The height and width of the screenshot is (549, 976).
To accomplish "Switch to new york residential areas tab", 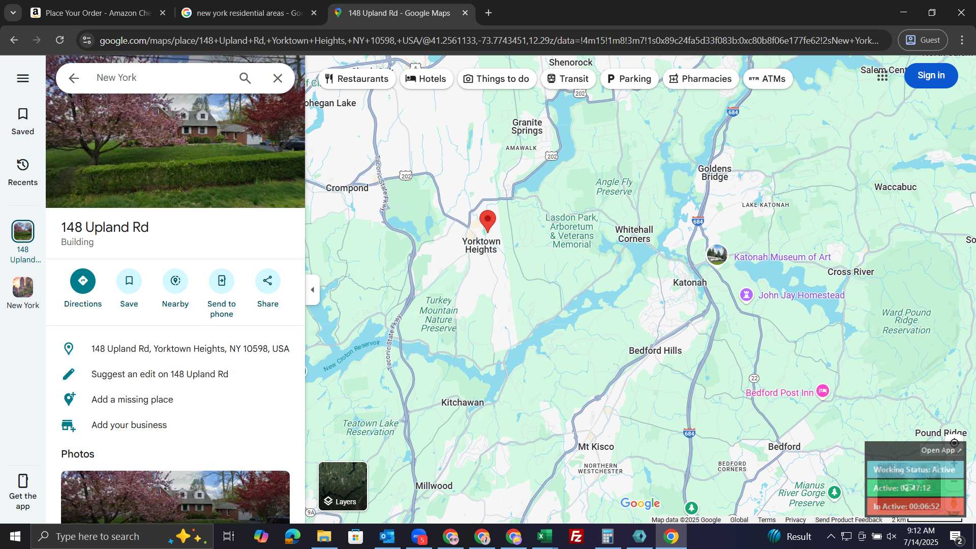I will (250, 13).
